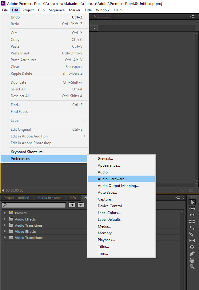This screenshot has height=290, width=199.
Task: Click the Preferences menu entry
Action: tap(44, 158)
